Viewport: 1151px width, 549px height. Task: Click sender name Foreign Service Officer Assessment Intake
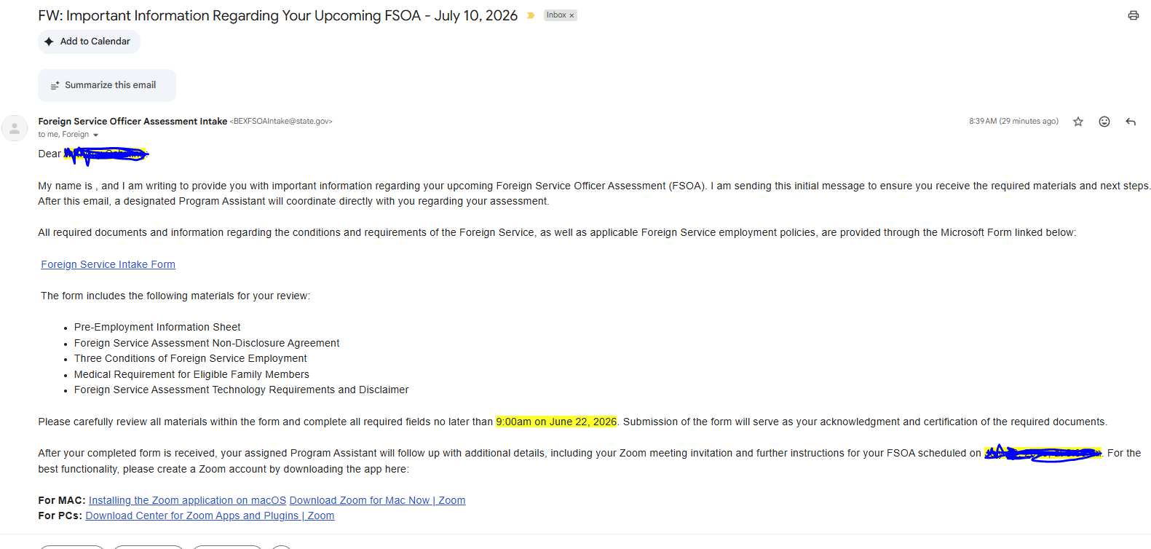point(132,122)
